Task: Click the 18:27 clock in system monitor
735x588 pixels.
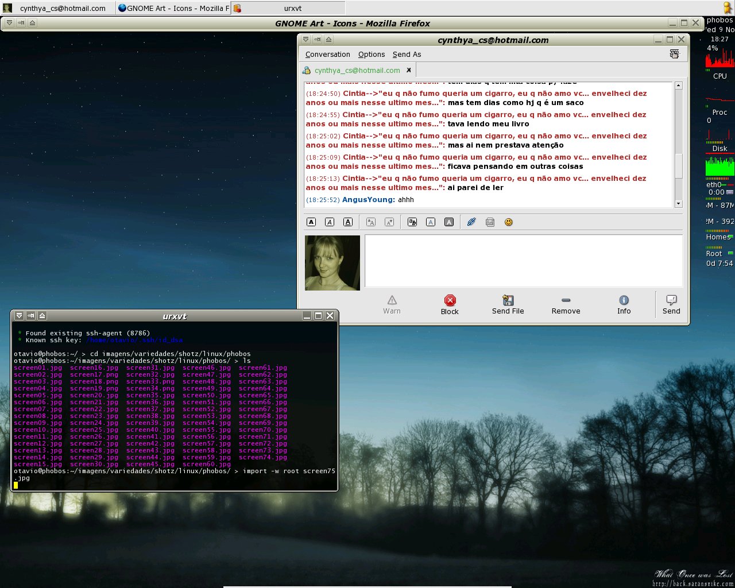Action: point(719,39)
